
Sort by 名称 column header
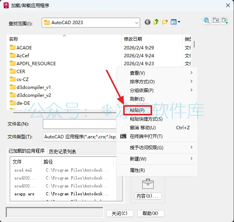pos(64,39)
